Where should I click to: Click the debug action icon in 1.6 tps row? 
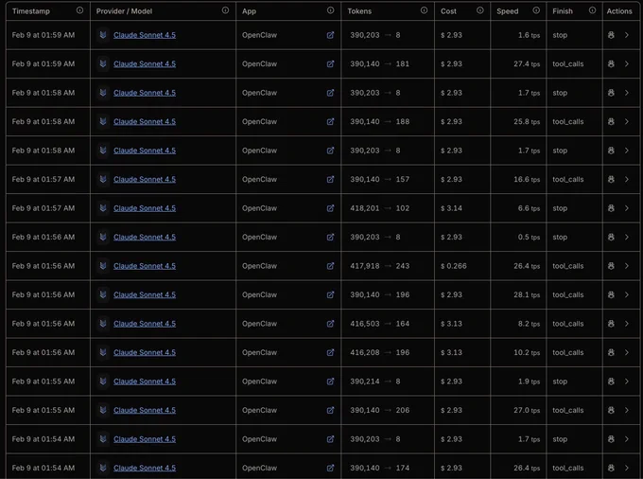[x=611, y=35]
